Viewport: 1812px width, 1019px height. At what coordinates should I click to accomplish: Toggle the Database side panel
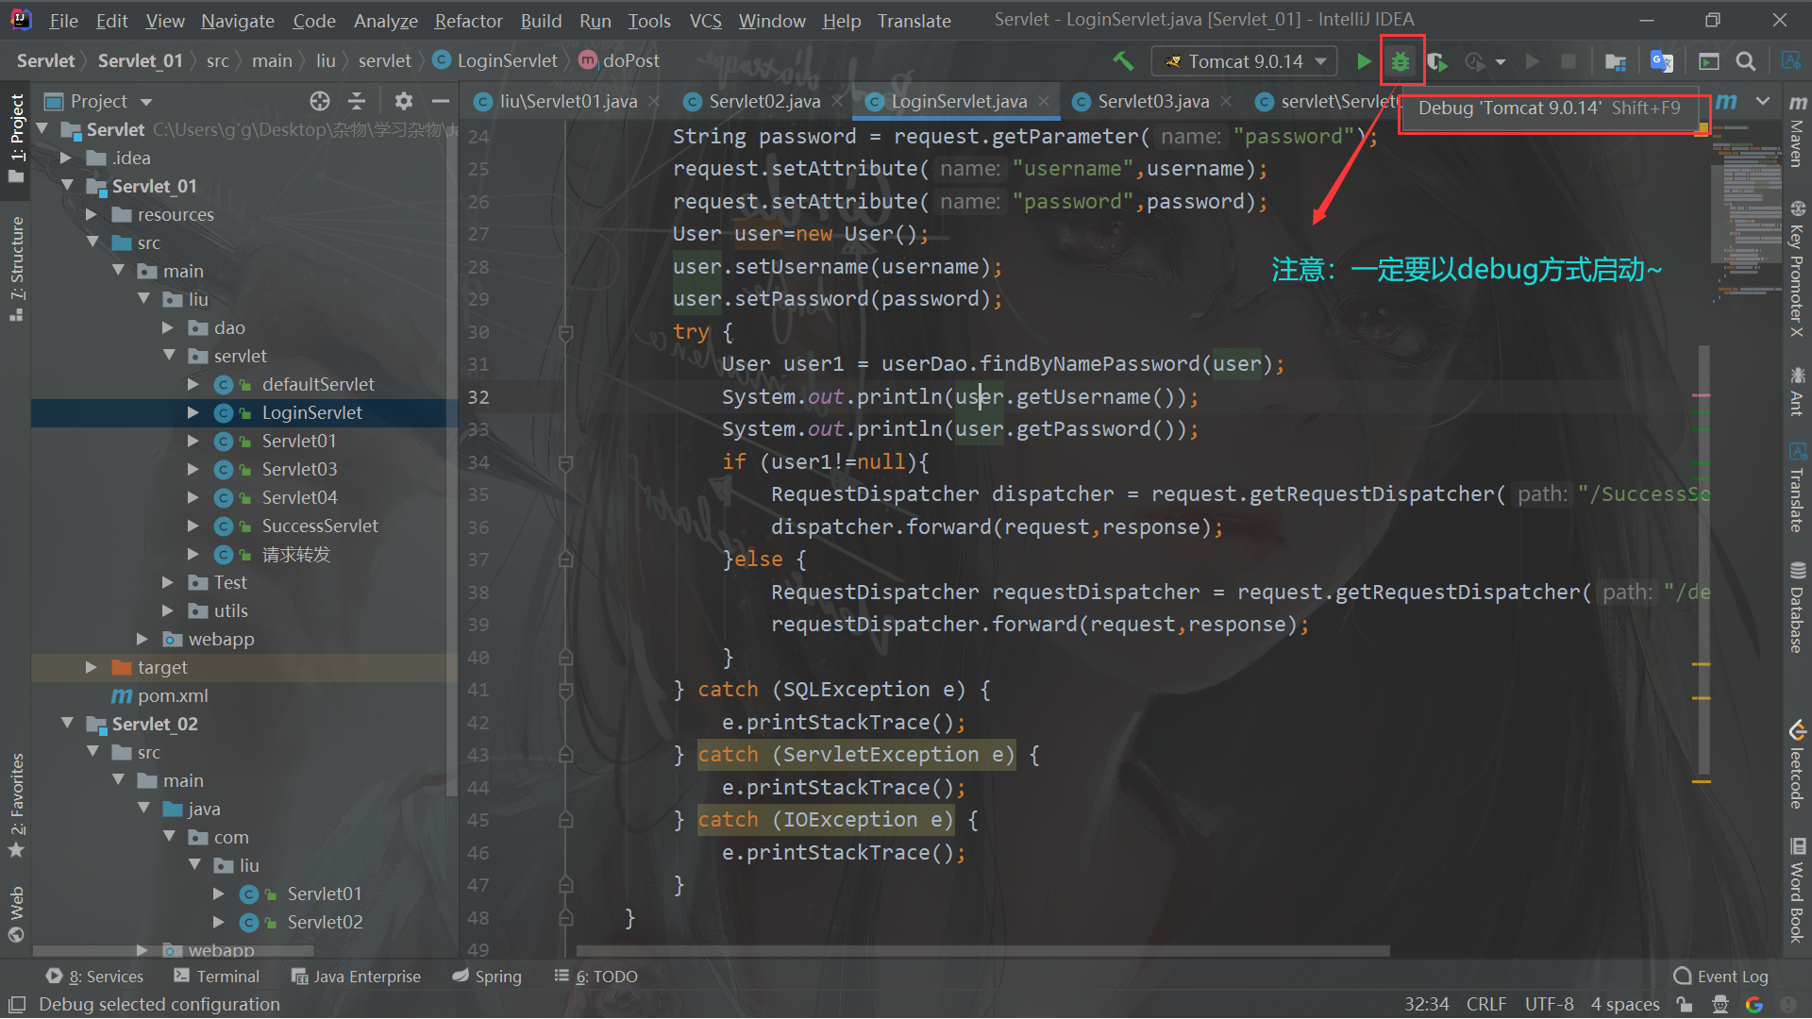(1797, 607)
